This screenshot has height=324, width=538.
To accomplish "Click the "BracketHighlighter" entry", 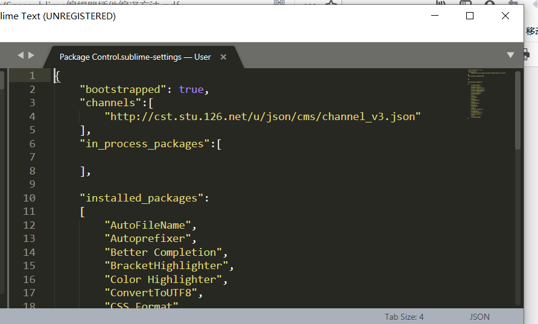I will [x=166, y=265].
